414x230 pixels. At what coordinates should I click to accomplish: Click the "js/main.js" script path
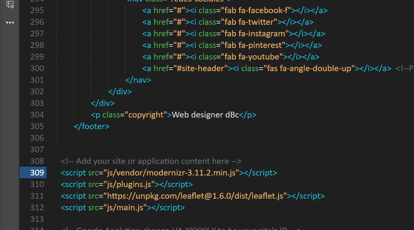[x=125, y=207]
